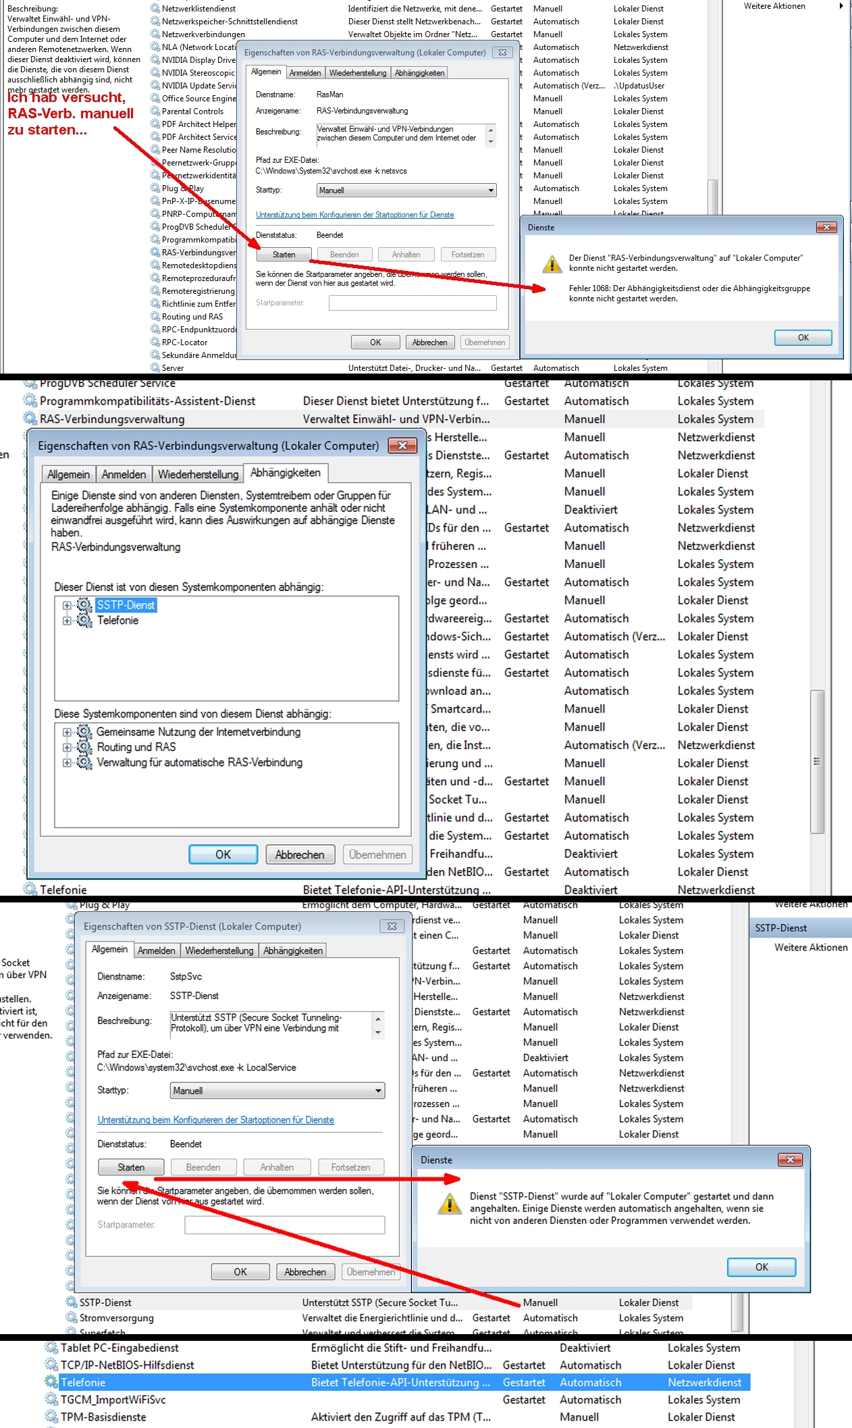Expand the Telefonie node in dependency tree
Image resolution: width=852 pixels, height=1428 pixels.
(67, 621)
